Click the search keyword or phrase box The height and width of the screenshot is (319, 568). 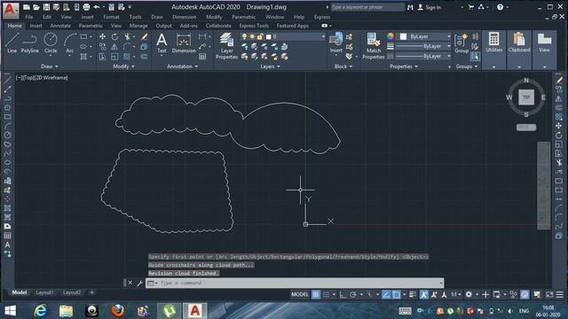367,7
